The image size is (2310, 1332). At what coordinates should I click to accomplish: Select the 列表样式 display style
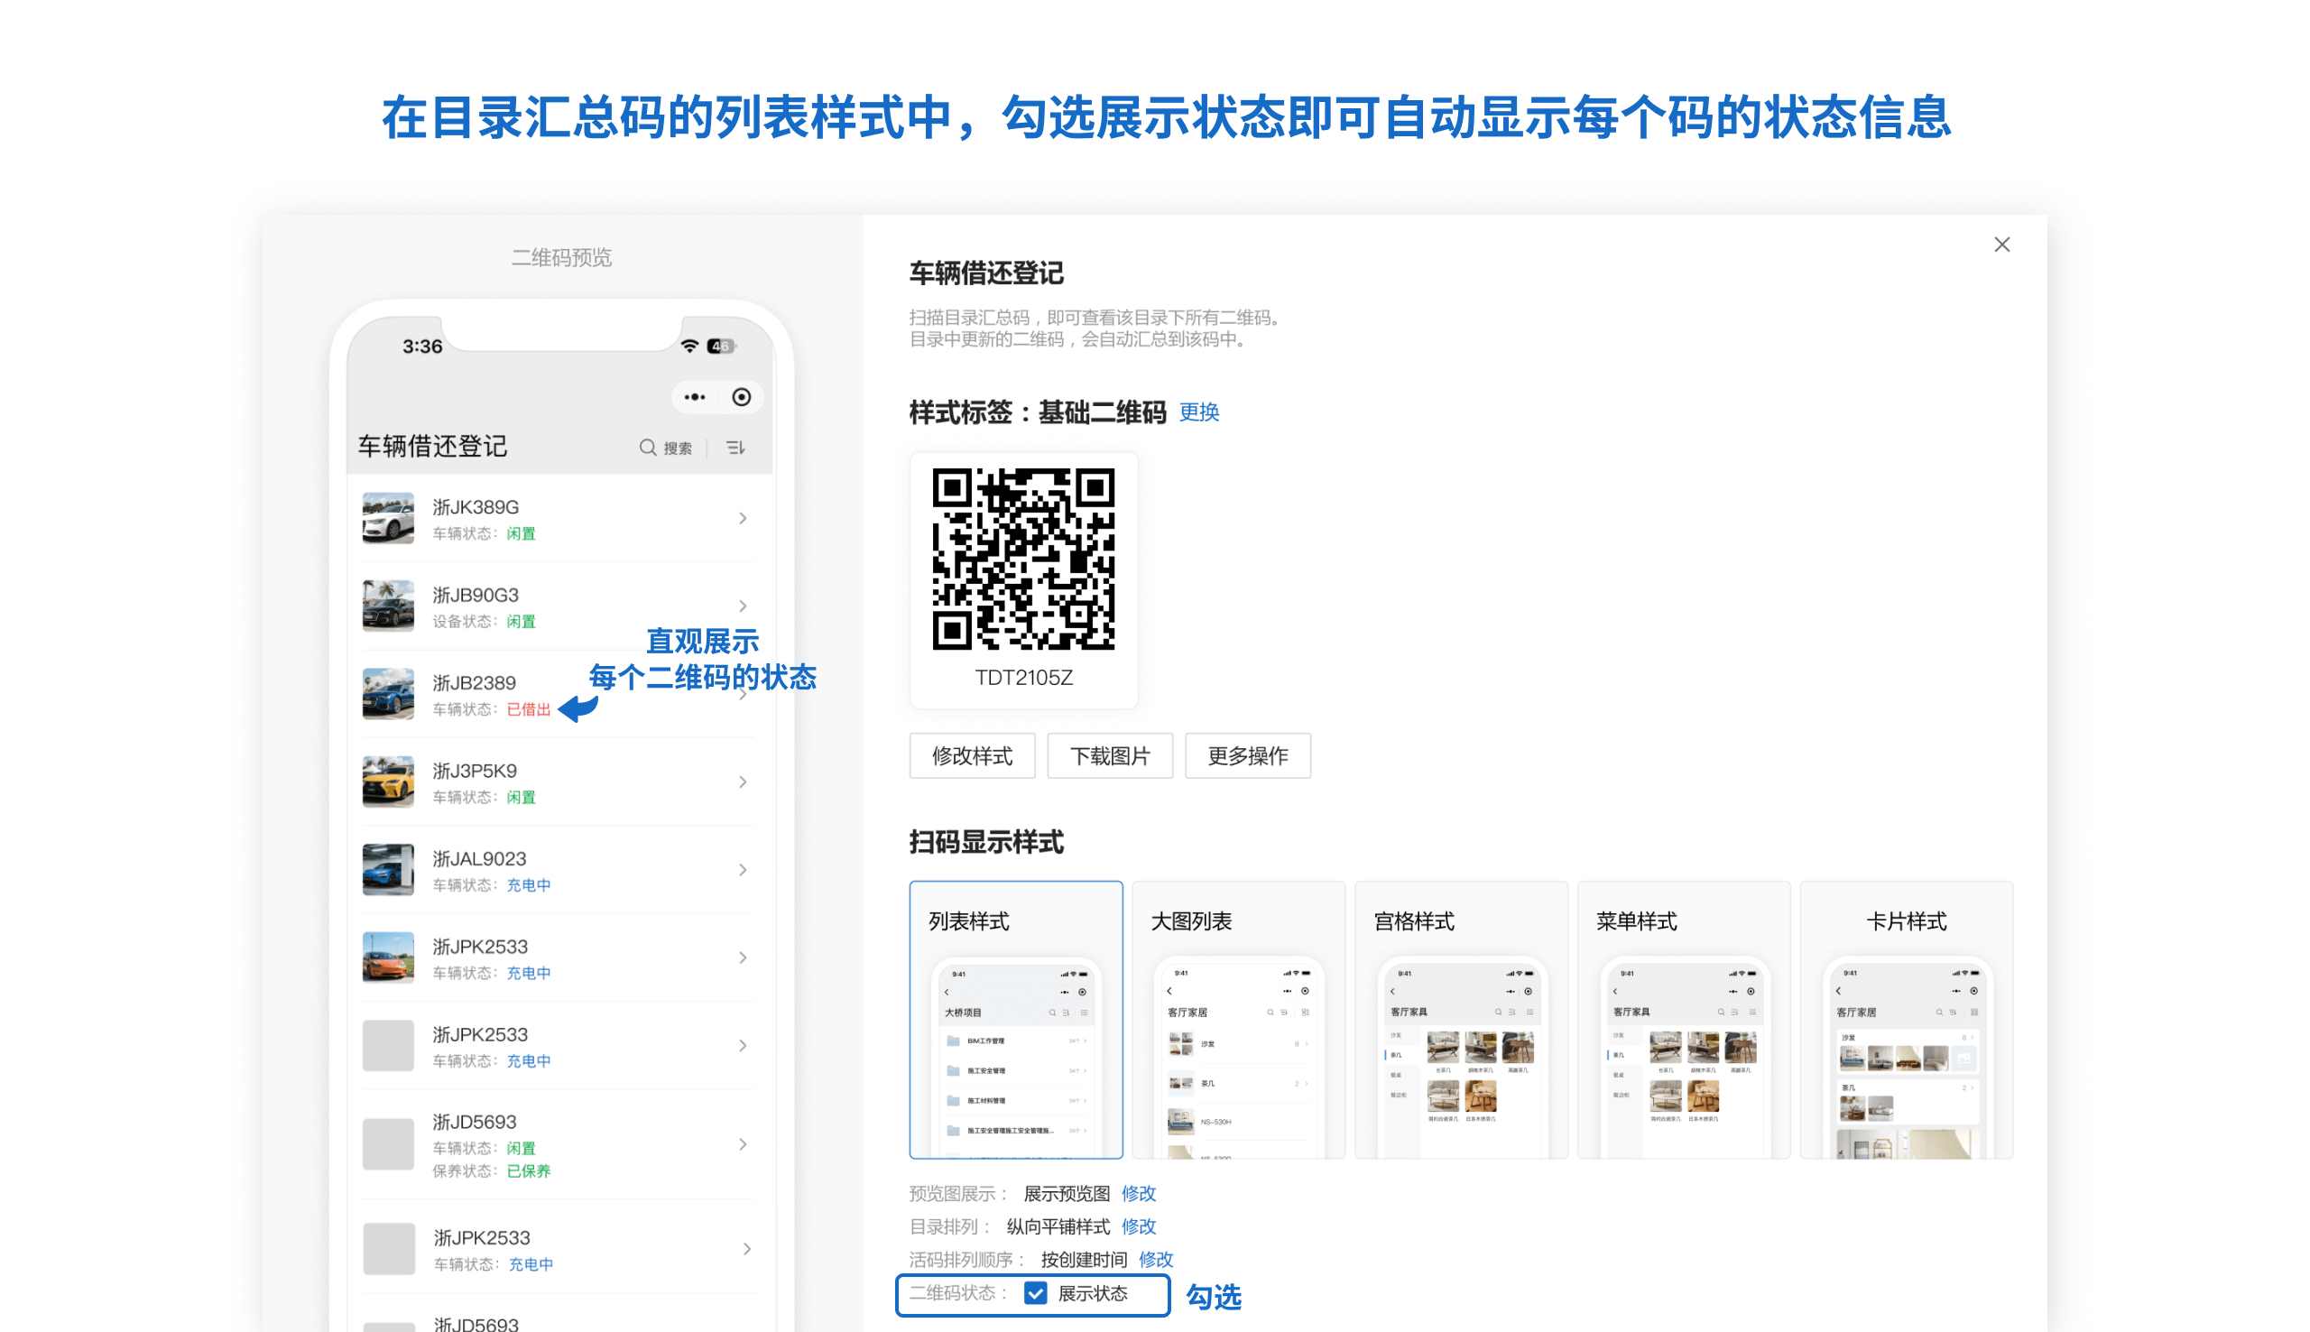(x=1015, y=1019)
